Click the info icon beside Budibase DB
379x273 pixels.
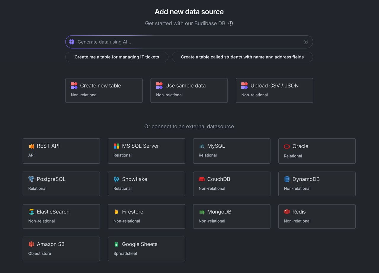pos(231,23)
